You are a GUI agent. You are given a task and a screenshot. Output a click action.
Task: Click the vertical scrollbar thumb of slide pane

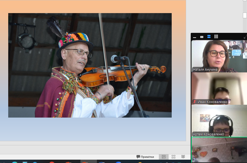(245, 15)
